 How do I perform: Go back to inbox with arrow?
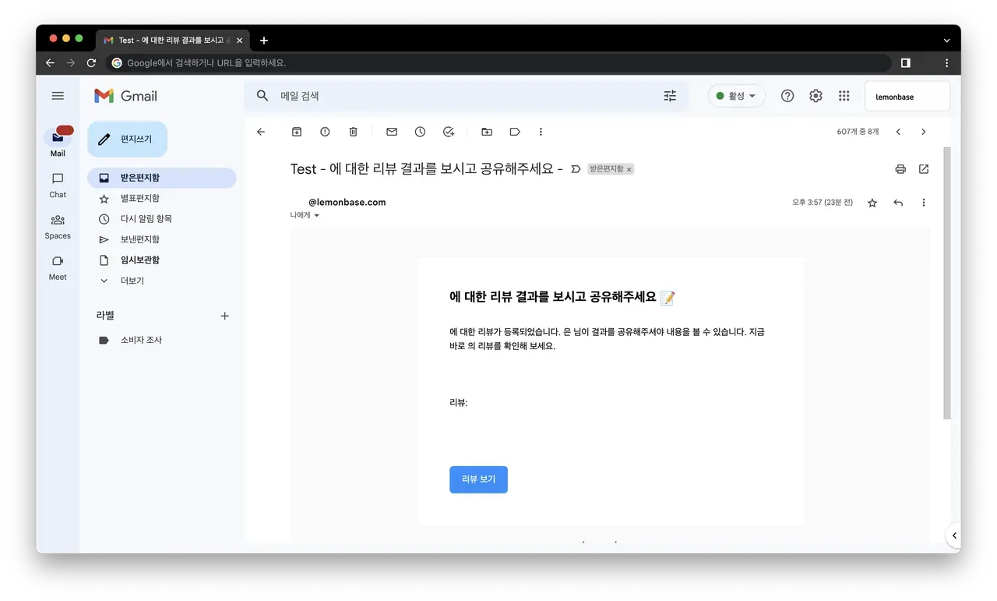point(261,132)
